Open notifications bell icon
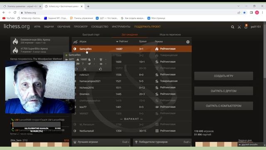The height and width of the screenshot is (150, 266). 246,27
